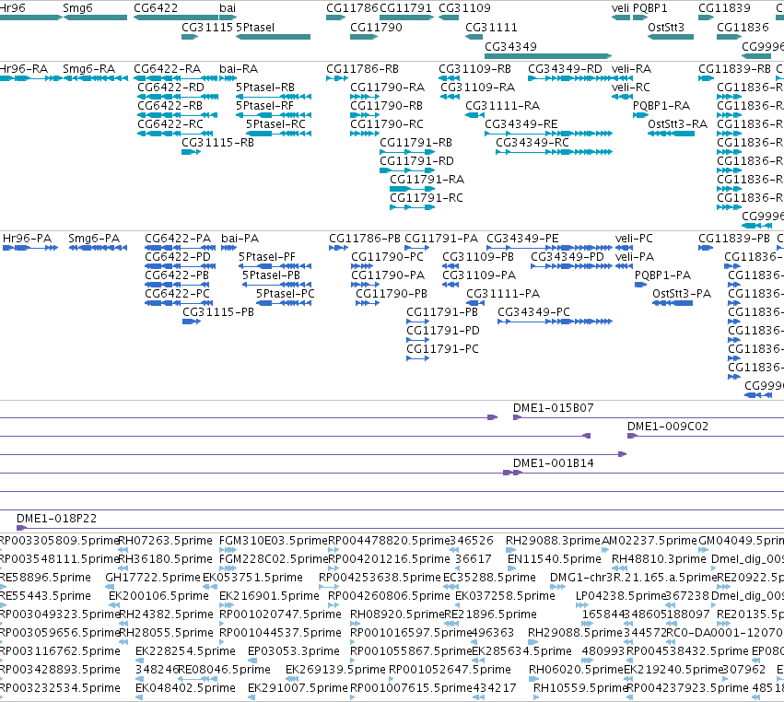Click the Smg6-RA transcript glyph
This screenshot has height=702, width=784.
click(96, 78)
